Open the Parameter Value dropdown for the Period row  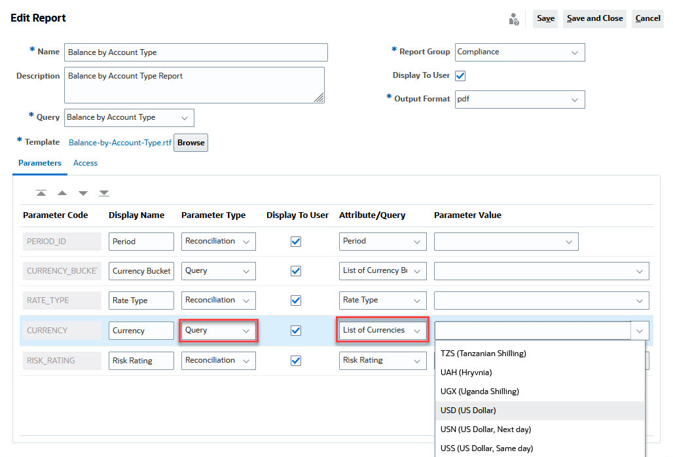506,242
